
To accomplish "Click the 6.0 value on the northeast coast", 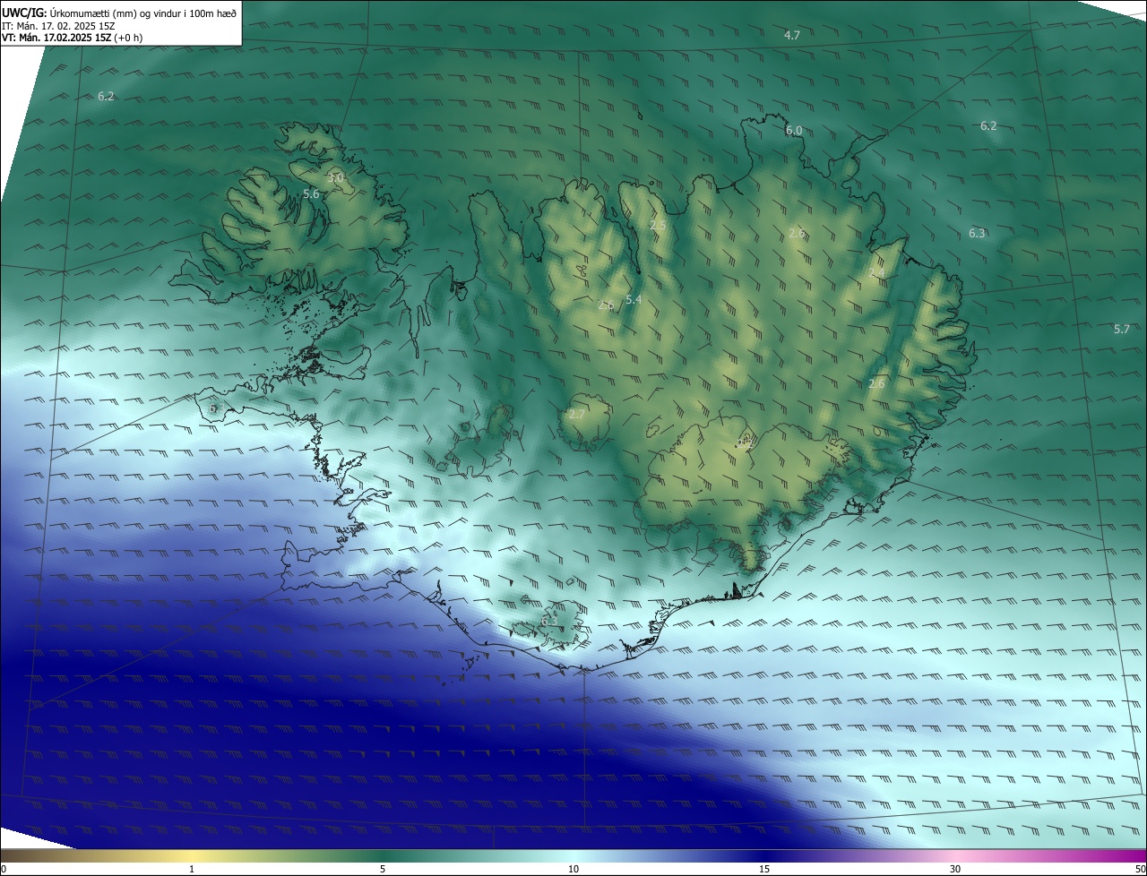I will [x=794, y=131].
